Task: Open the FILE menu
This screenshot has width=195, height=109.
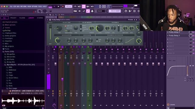Action: (x=11, y=6)
